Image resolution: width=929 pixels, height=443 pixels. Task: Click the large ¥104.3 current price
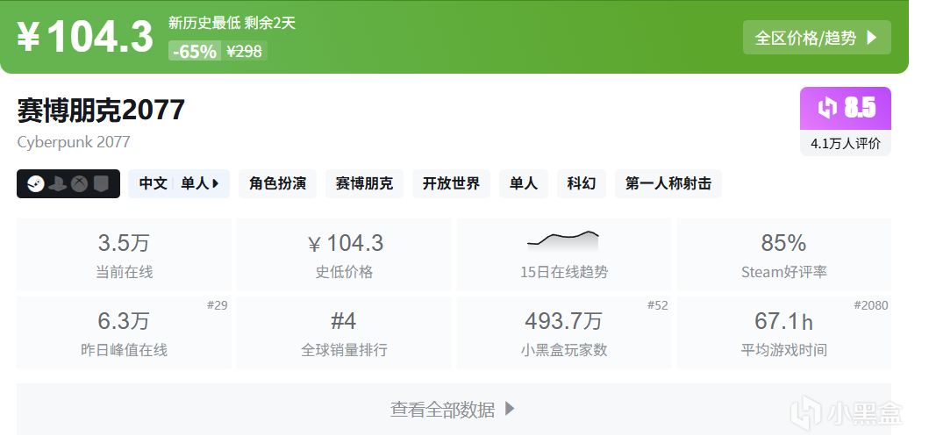(86, 38)
